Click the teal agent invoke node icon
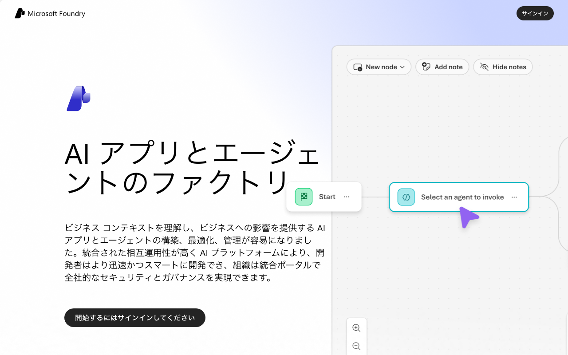 tap(406, 197)
